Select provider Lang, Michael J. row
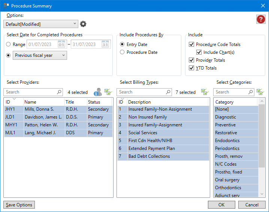Screen dimensions: 269x212 58,133
